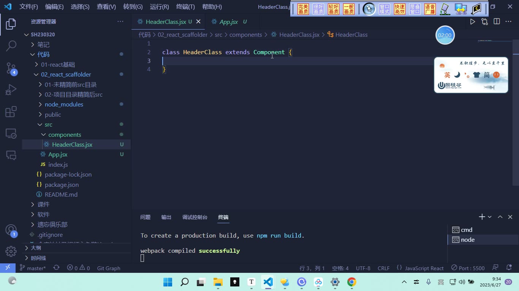Open Google Chrome from the taskbar
The height and width of the screenshot is (291, 519).
click(x=352, y=282)
